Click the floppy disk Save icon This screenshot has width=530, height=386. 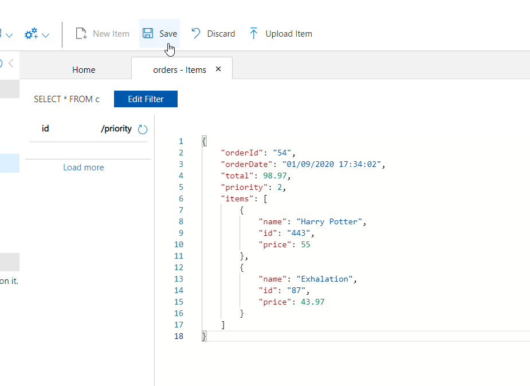(148, 33)
